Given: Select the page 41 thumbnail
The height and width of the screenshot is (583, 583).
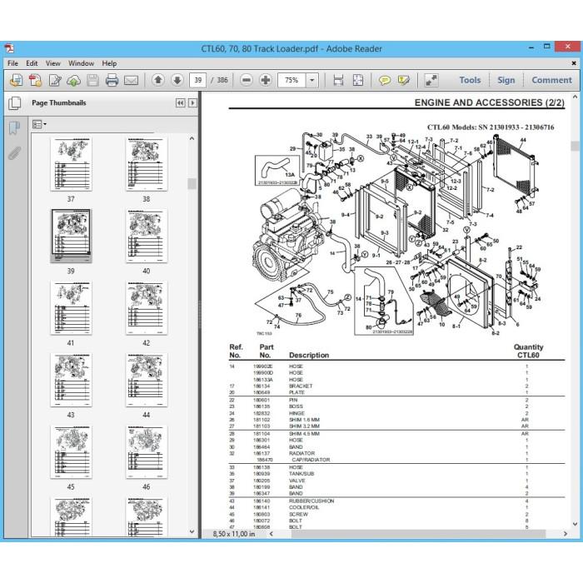Looking at the screenshot, I should click(71, 308).
